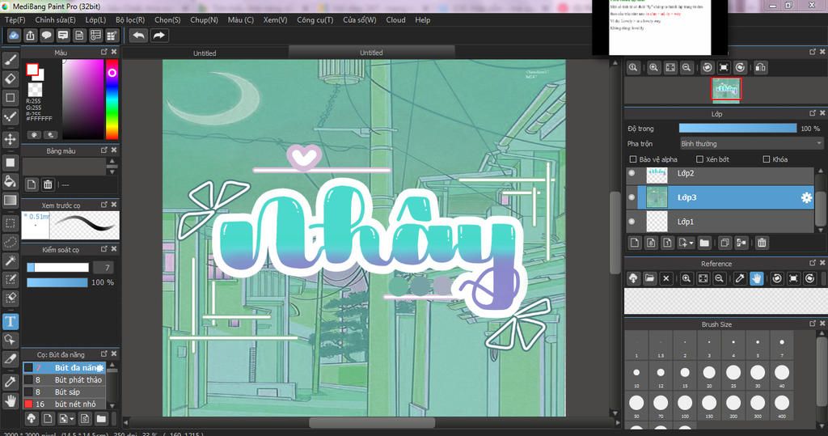Select the Lớp1 layer row

(720, 222)
